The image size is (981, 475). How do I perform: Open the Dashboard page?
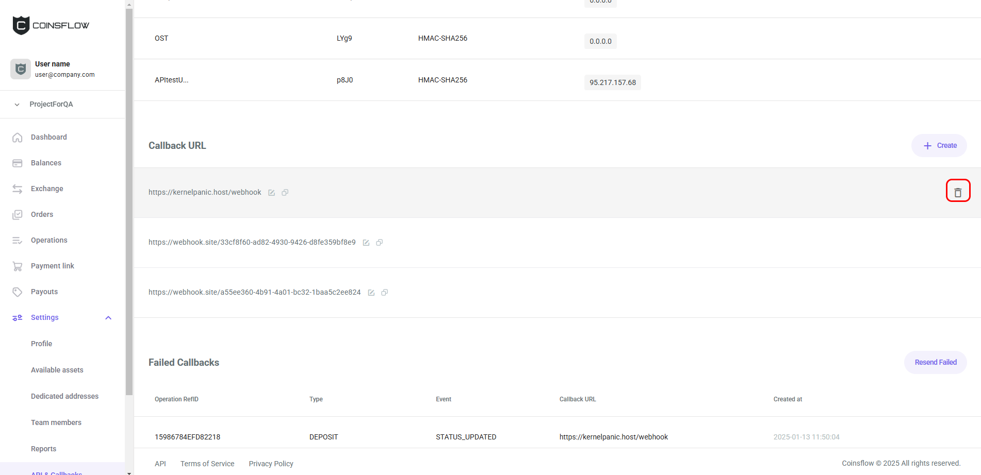coord(48,137)
